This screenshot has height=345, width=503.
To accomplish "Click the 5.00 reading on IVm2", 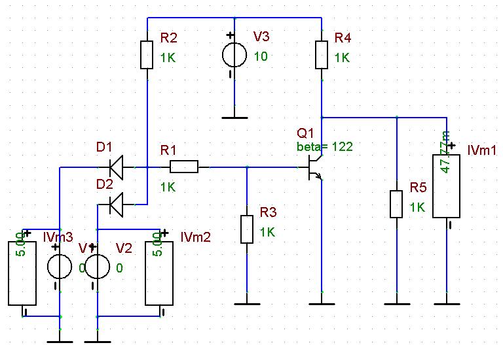I will point(157,244).
